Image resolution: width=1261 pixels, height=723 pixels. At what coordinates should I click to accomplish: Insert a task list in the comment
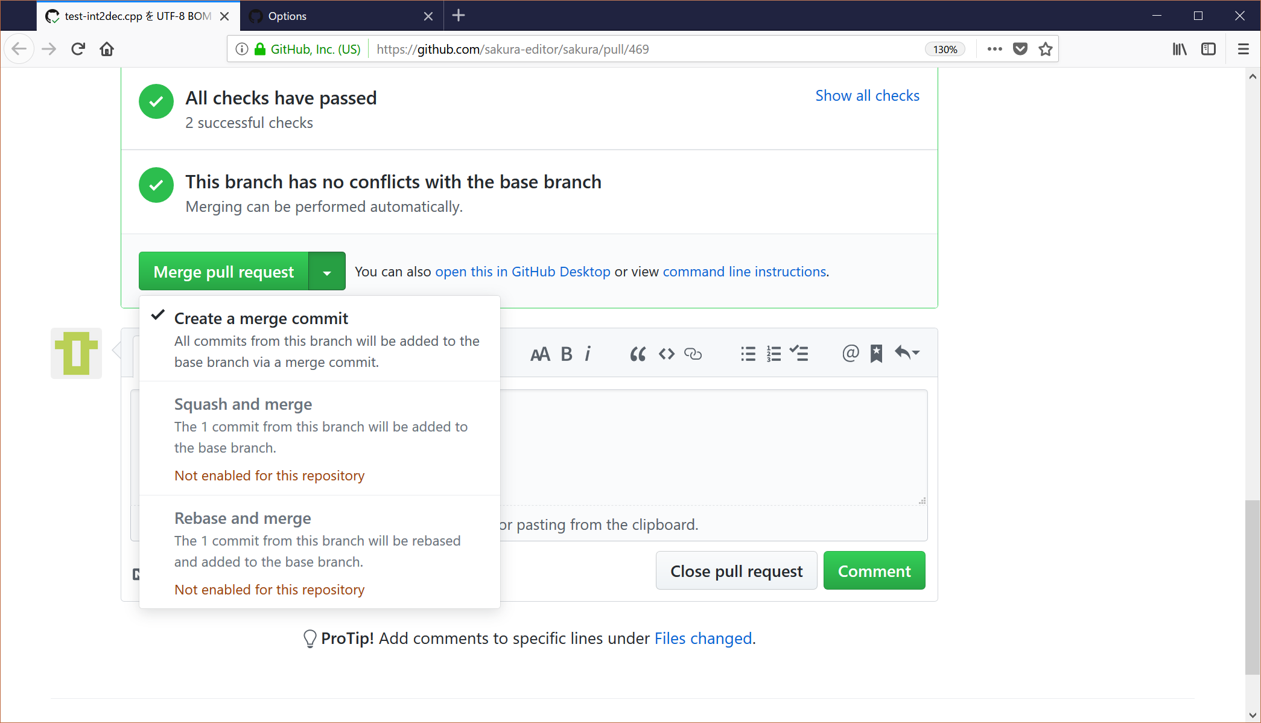click(799, 354)
